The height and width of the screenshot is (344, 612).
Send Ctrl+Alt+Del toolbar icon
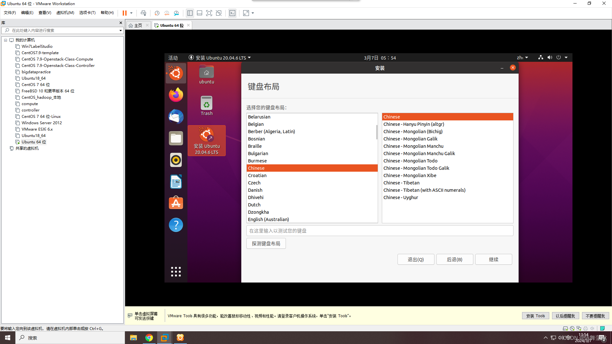coord(143,13)
